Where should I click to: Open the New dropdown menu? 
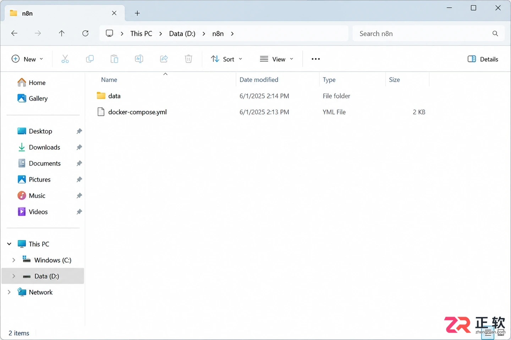click(x=28, y=59)
